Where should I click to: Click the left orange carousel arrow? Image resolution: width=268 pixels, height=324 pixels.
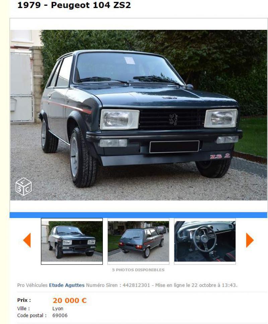pos(27,240)
